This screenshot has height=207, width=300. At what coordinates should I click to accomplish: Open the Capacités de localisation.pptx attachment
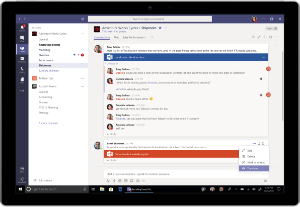pyautogui.click(x=171, y=154)
